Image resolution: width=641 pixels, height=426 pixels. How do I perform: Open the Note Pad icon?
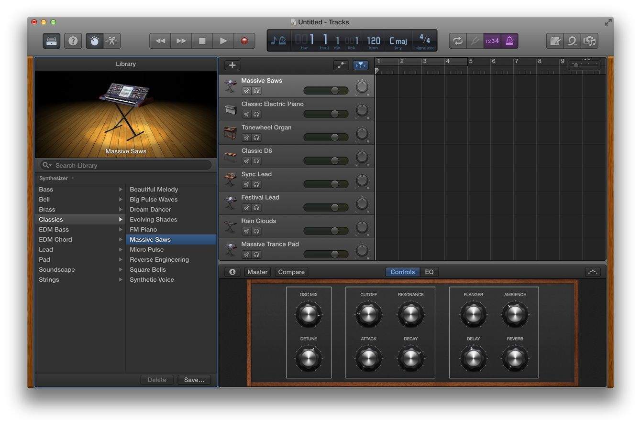[x=555, y=41]
